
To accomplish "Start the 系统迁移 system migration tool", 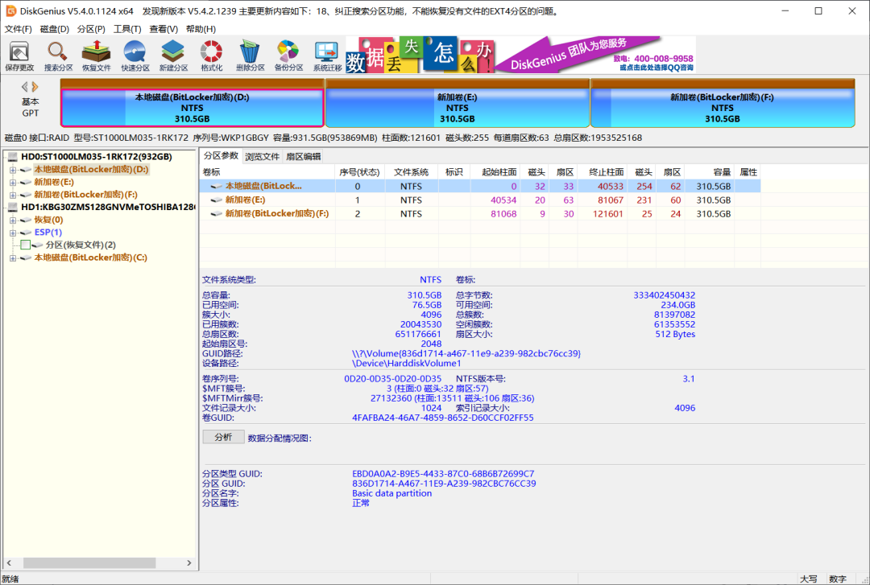I will click(x=327, y=56).
